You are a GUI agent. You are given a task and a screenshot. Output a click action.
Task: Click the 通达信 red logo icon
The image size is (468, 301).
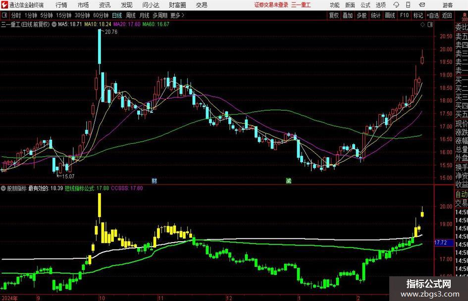coord(4,5)
